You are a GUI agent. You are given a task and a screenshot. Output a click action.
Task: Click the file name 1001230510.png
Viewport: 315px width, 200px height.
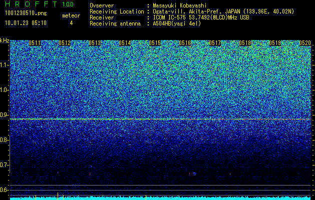coord(26,13)
